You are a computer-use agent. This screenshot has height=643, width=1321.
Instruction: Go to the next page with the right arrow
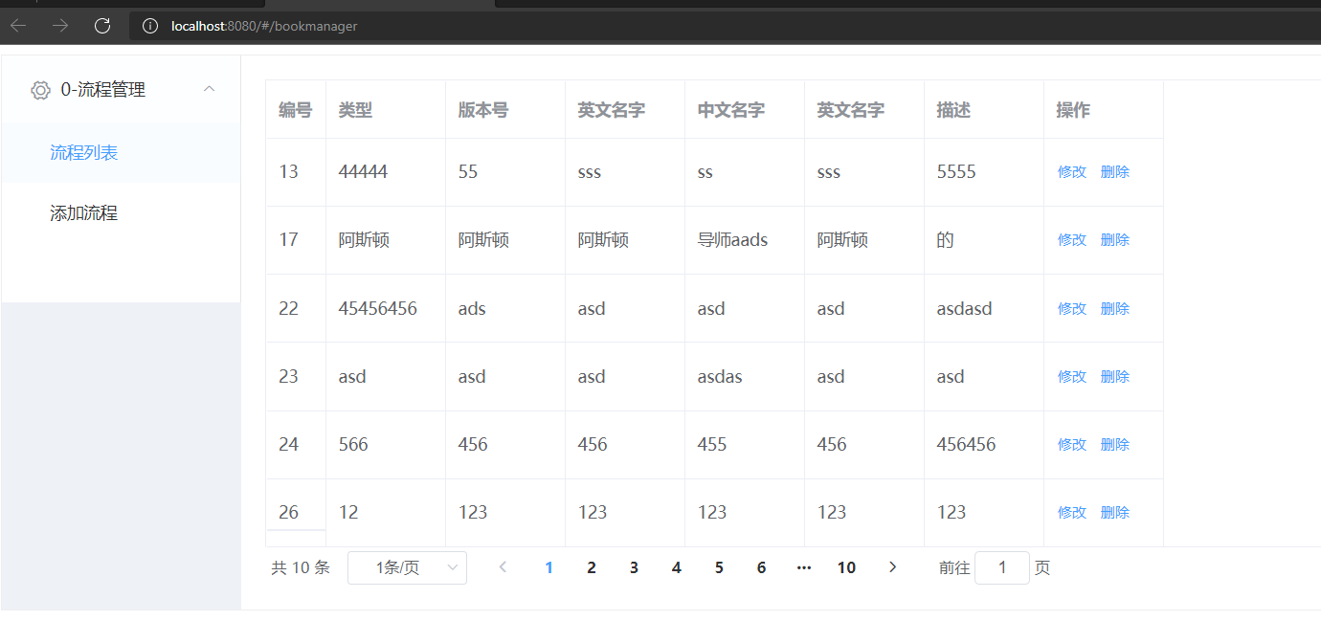(x=893, y=567)
